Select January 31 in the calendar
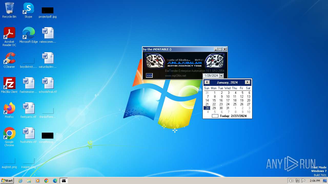This screenshot has height=184, width=328. pyautogui.click(x=228, y=108)
